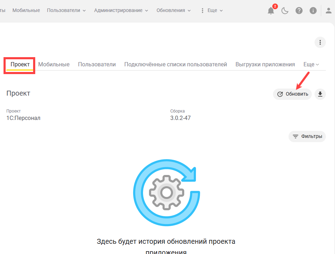Open Мобильные in the top navigation bar
This screenshot has height=254, width=335.
click(x=26, y=11)
